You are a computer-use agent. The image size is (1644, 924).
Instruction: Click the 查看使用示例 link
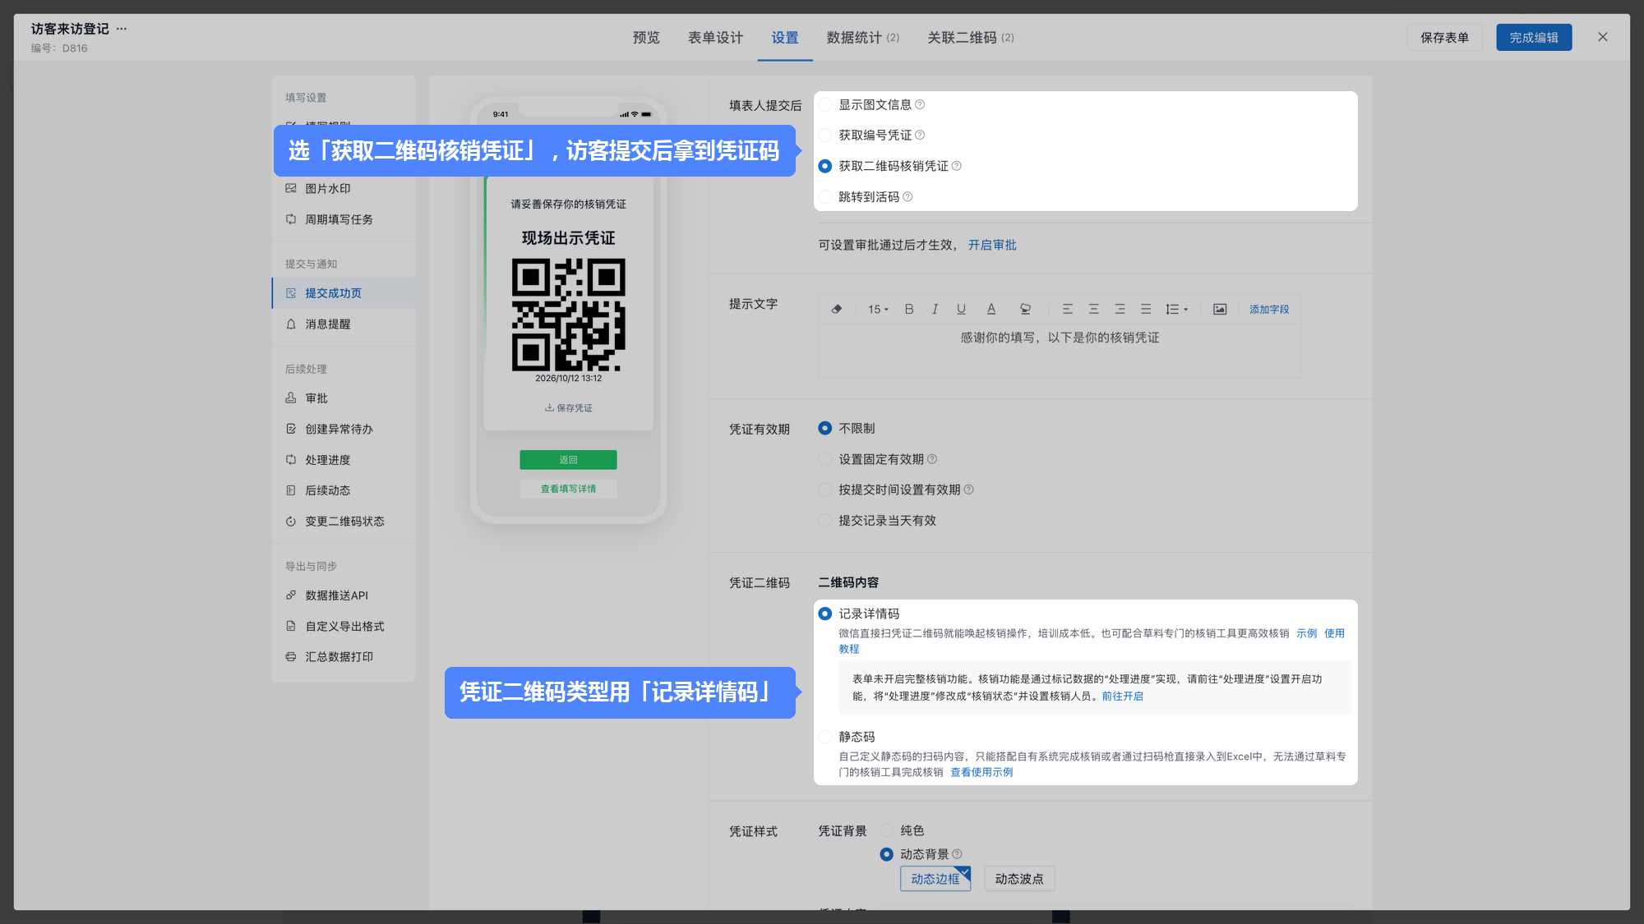(x=981, y=772)
